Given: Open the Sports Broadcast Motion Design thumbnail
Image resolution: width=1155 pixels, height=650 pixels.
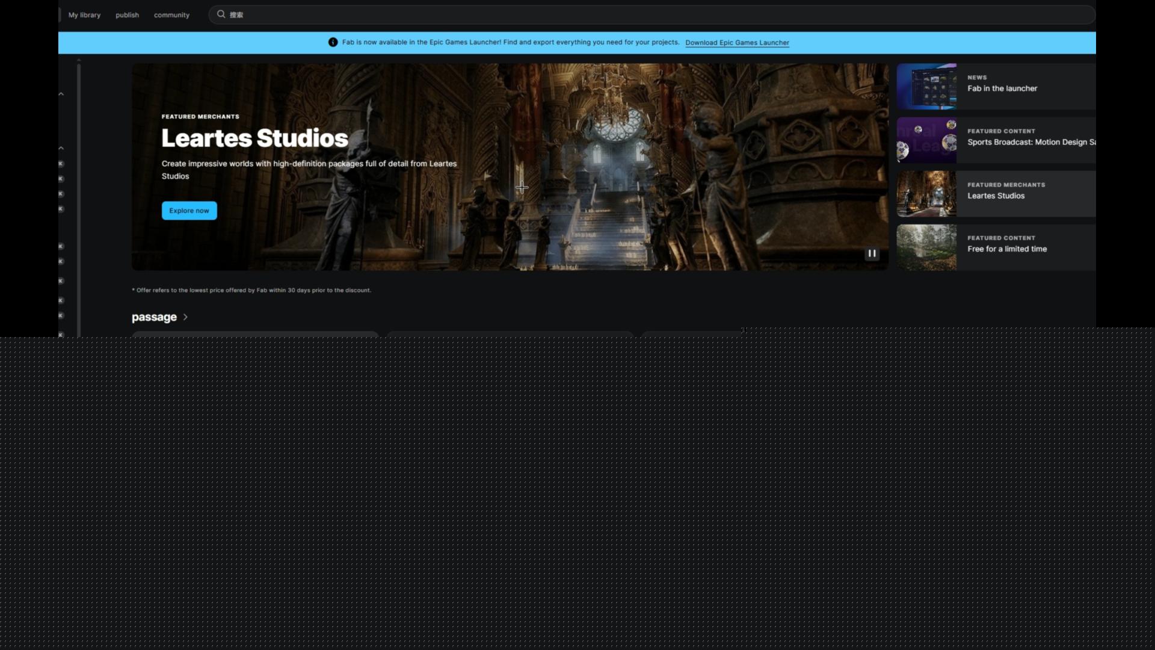Looking at the screenshot, I should tap(926, 140).
